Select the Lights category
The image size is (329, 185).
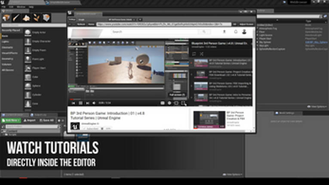[6, 42]
